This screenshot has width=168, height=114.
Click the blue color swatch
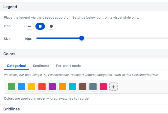22,87
